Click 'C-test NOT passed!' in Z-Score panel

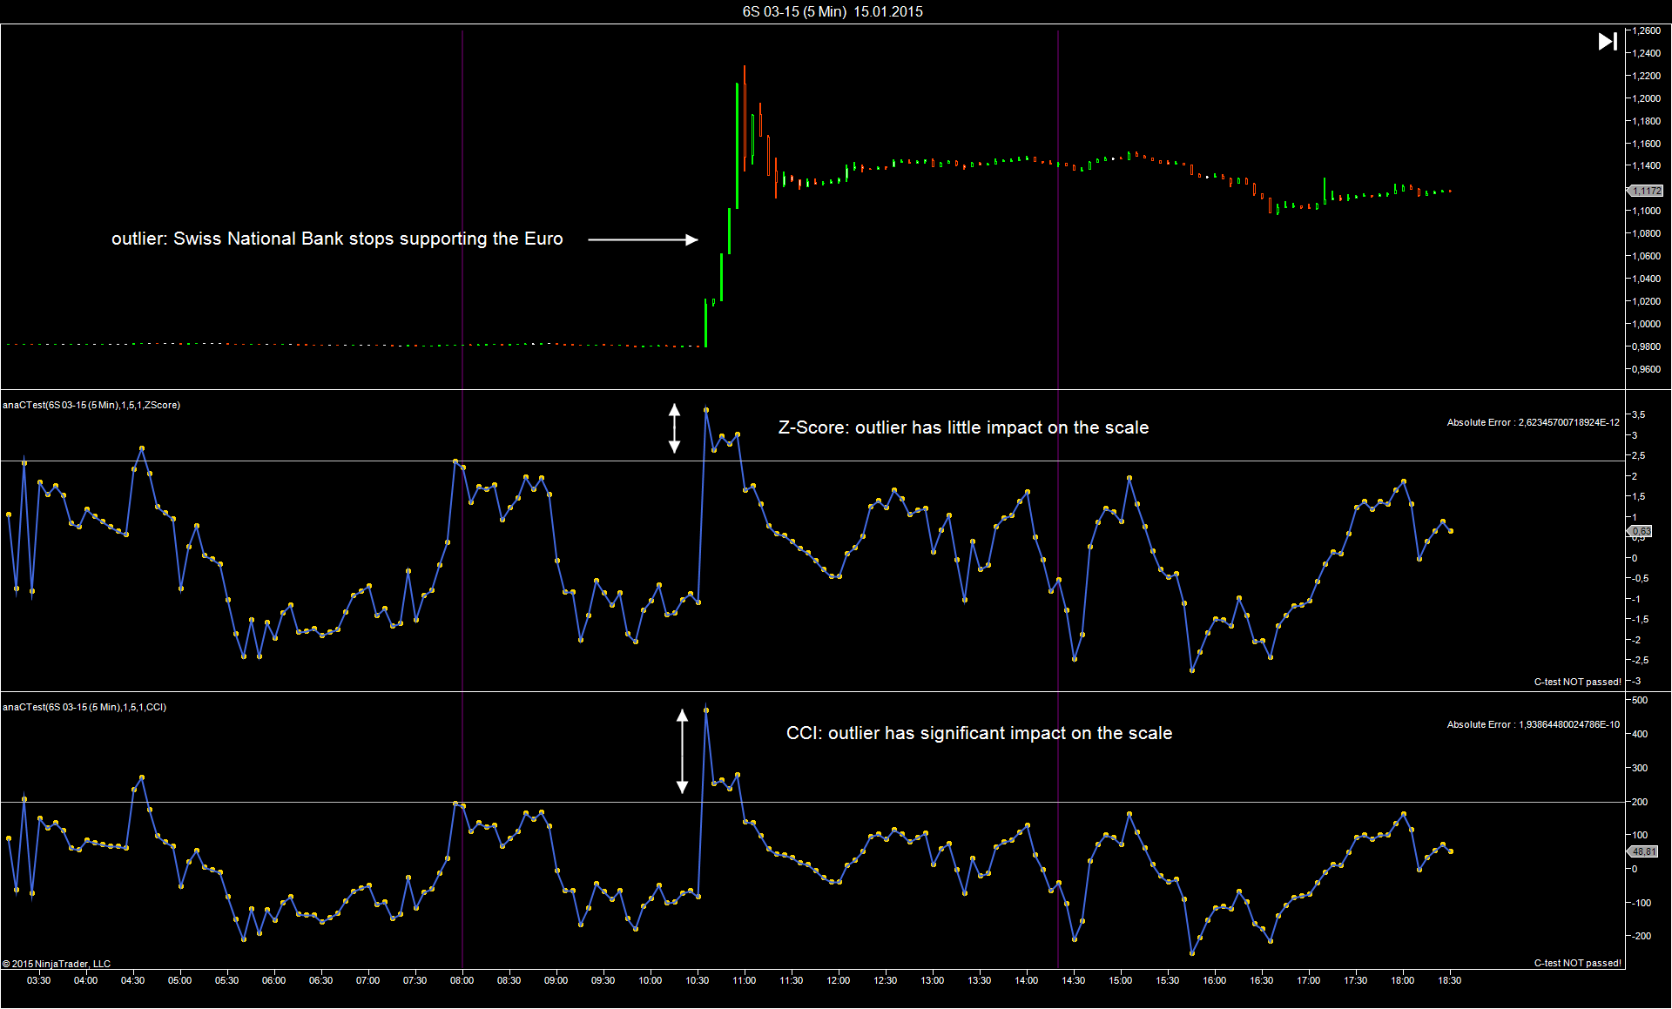pyautogui.click(x=1577, y=682)
